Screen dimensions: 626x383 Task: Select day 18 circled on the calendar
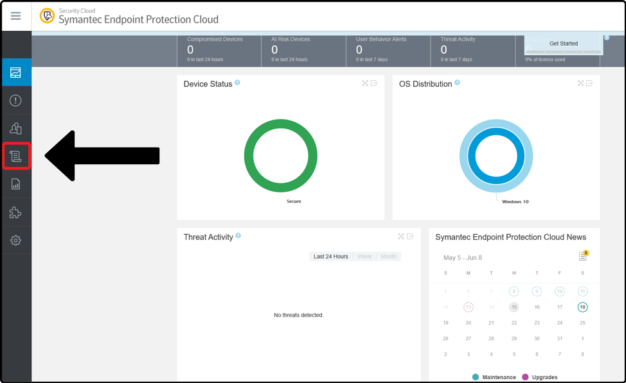click(582, 307)
